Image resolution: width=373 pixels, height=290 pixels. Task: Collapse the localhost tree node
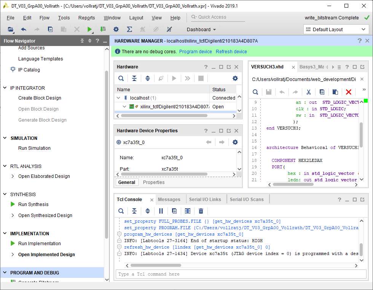pyautogui.click(x=119, y=98)
